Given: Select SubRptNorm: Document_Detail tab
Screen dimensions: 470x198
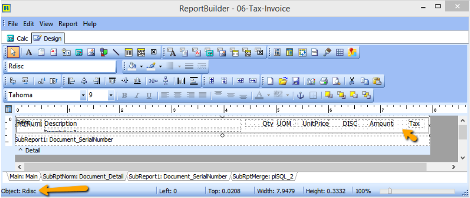Looking at the screenshot, I should (84, 177).
